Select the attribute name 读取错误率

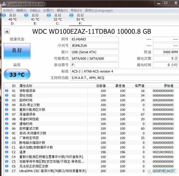pos(27,91)
